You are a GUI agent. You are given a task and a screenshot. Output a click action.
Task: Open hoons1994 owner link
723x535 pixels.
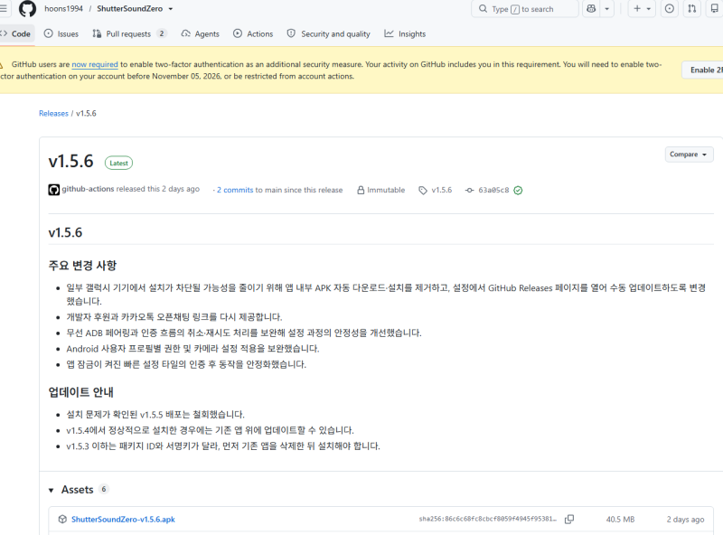pyautogui.click(x=63, y=9)
